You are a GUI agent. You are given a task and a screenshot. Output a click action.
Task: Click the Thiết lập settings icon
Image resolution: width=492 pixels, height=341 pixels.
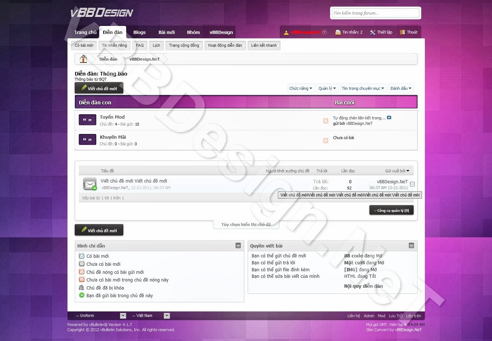[x=372, y=32]
